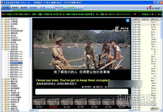Click the clear dictation button at bottom right
The height and width of the screenshot is (112, 163).
[x=154, y=108]
